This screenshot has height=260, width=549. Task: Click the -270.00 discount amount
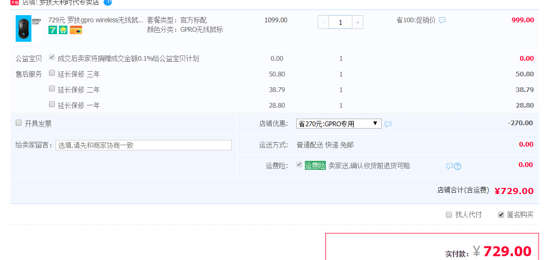(x=521, y=123)
